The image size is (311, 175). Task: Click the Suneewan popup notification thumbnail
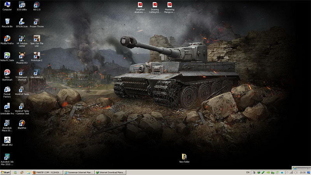tap(302, 168)
